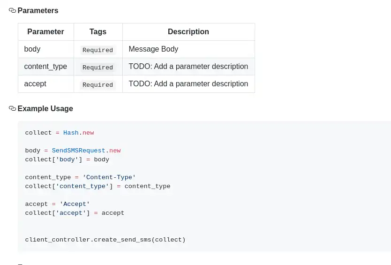This screenshot has width=391, height=265.
Task: Click the Description column header
Action: 188,32
